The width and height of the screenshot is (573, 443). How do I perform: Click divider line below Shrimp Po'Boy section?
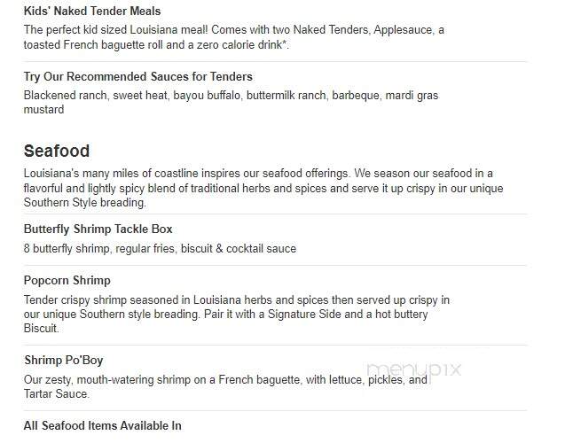point(276,410)
